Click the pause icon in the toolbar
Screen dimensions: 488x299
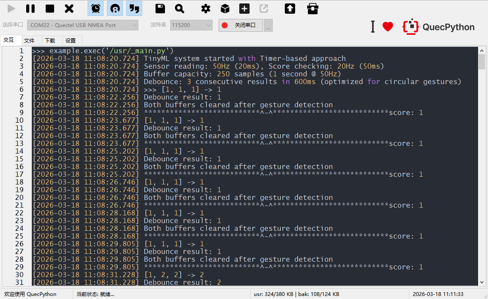[30, 9]
